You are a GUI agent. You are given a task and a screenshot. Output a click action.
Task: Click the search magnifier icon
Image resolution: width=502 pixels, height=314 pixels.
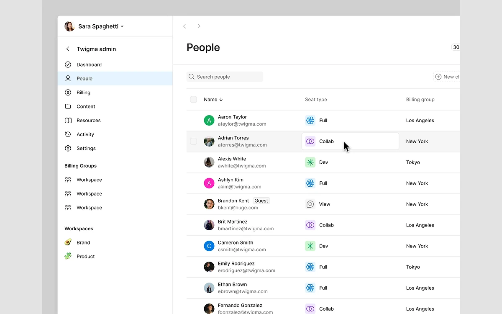[192, 77]
